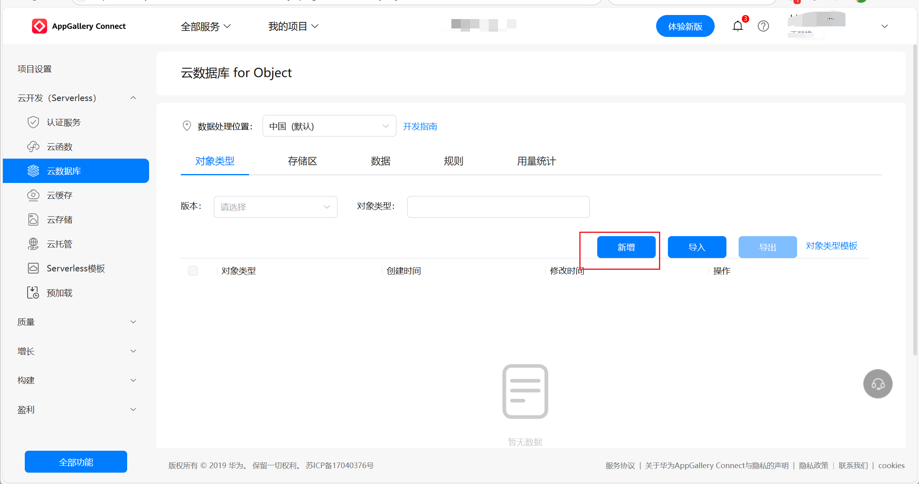The height and width of the screenshot is (484, 919).
Task: Open 云缓存 in the sidebar
Action: 59,195
